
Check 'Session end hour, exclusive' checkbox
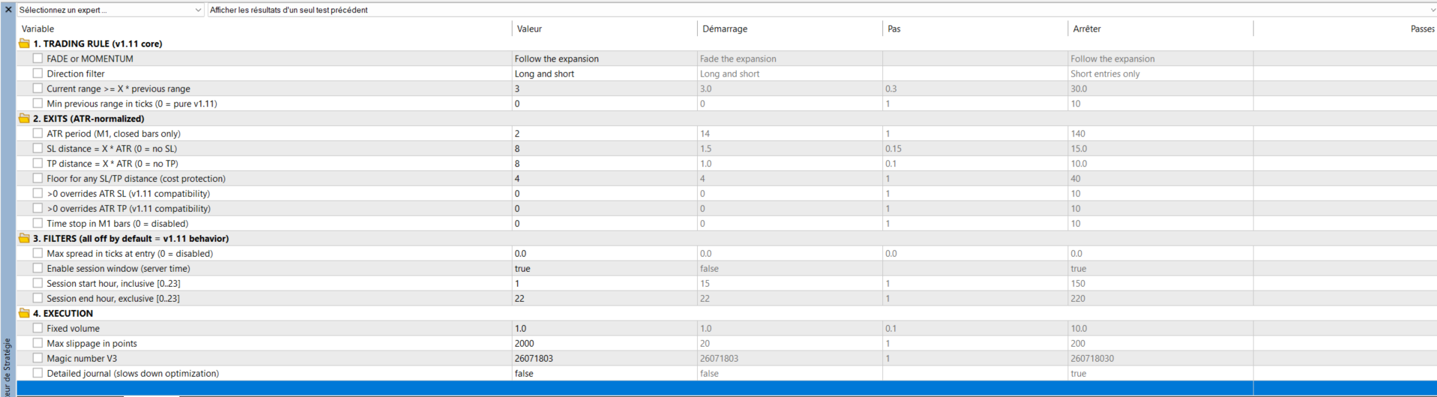pyautogui.click(x=37, y=298)
